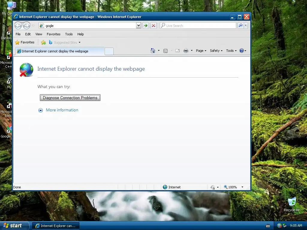
Task: Click the Home page icon
Action: pos(153,51)
